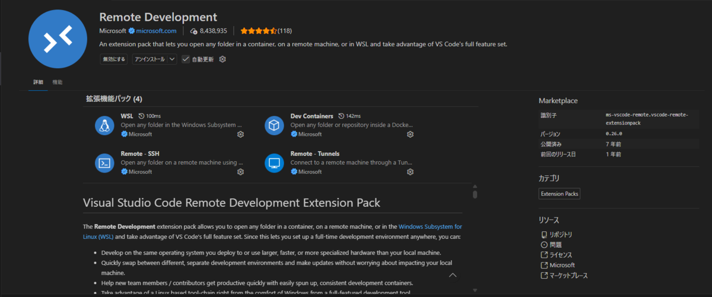Click the マーケットプレース external link icon
This screenshot has height=297, width=712.
point(544,275)
